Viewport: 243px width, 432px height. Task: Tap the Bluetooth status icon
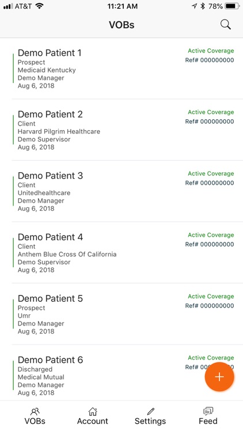(x=203, y=6)
